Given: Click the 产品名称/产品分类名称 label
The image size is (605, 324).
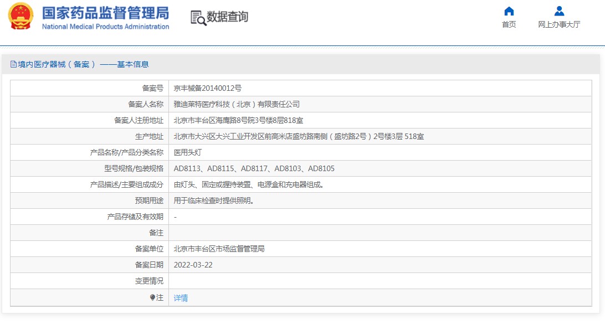Looking at the screenshot, I should [127, 152].
